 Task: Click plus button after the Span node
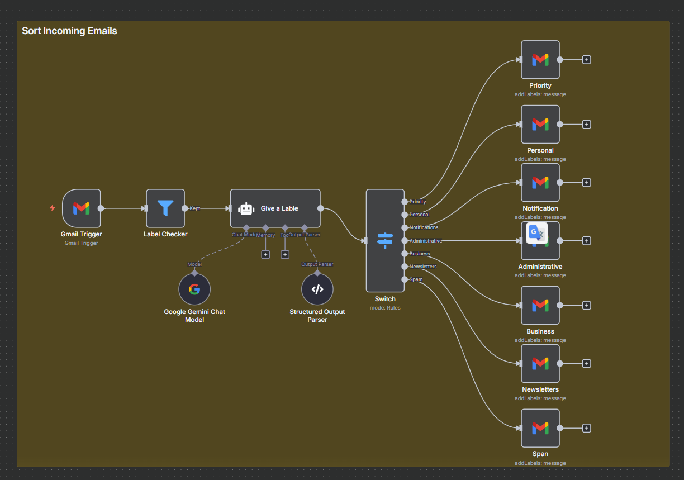click(x=586, y=428)
